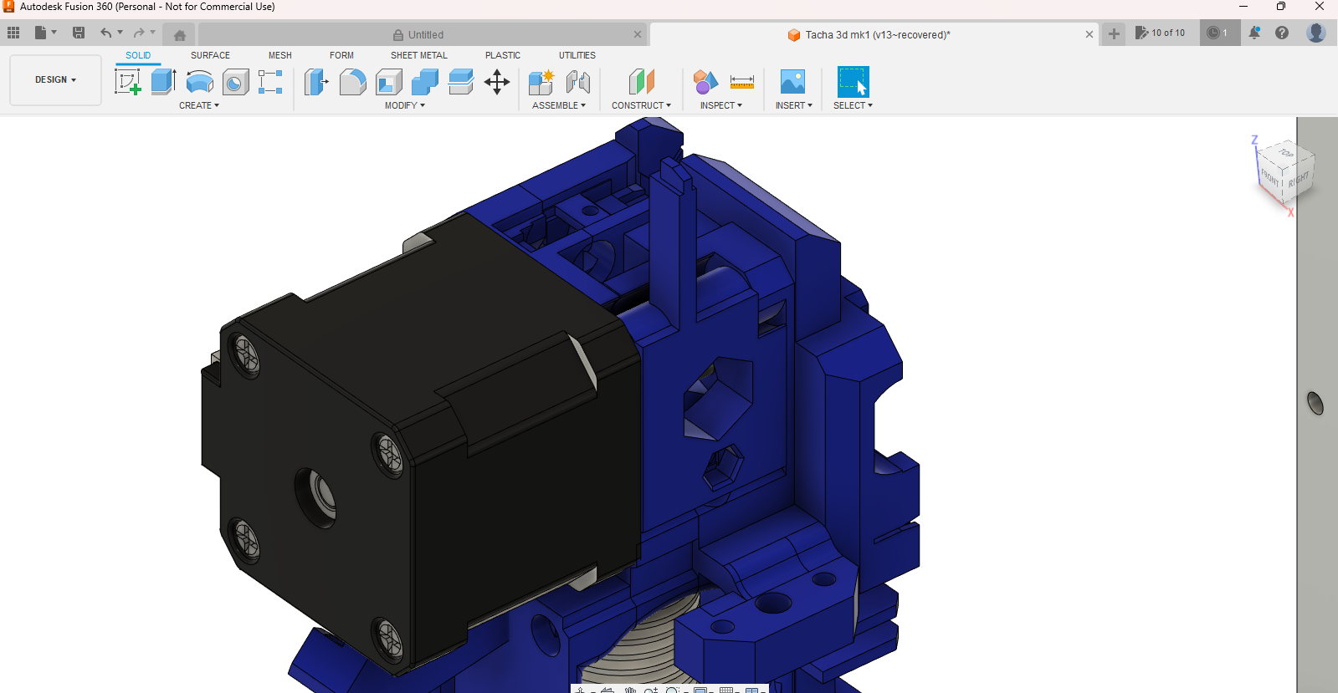This screenshot has width=1338, height=693.
Task: Select the Rectangular Pattern tool
Action: [270, 82]
